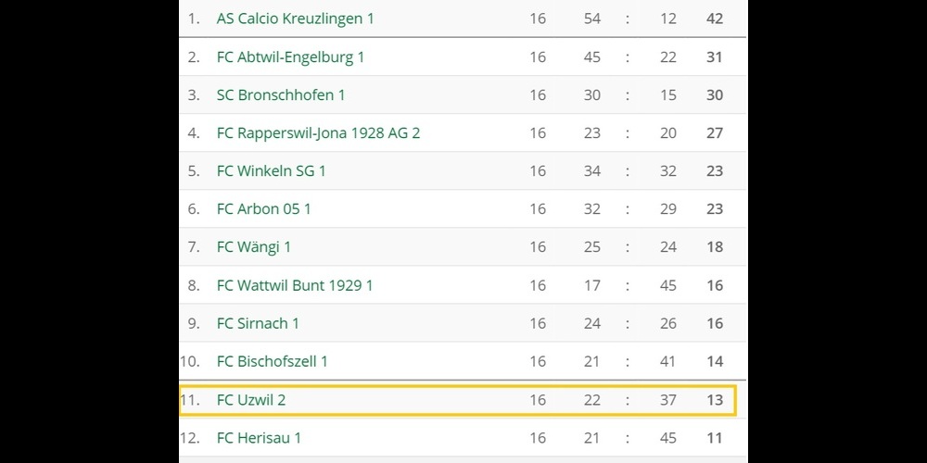This screenshot has width=927, height=463.
Task: Click the 31 points of FC Abtwil-Engelburg 1
Action: pos(714,57)
